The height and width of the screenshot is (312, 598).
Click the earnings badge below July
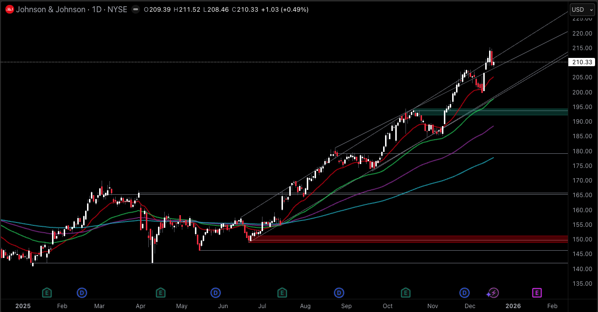click(x=282, y=293)
